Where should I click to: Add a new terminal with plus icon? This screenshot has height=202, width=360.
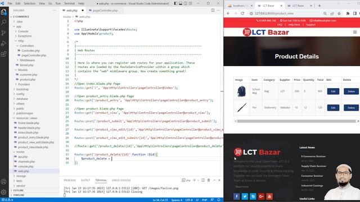click(x=194, y=180)
